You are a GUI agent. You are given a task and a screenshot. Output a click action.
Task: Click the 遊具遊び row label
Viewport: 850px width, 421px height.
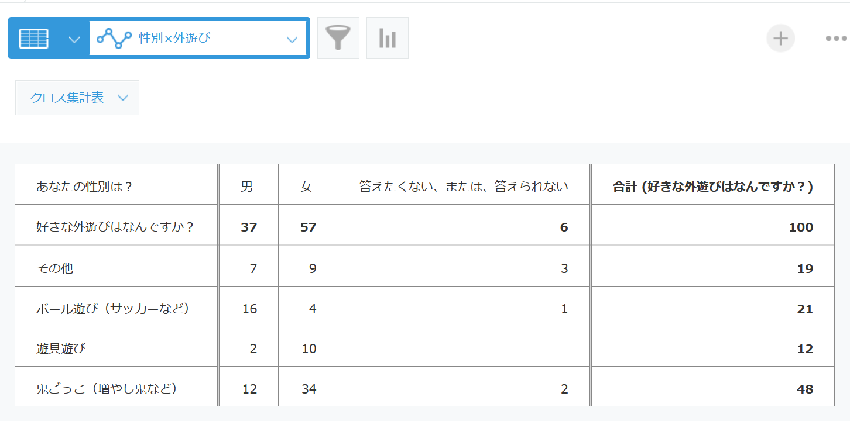61,348
